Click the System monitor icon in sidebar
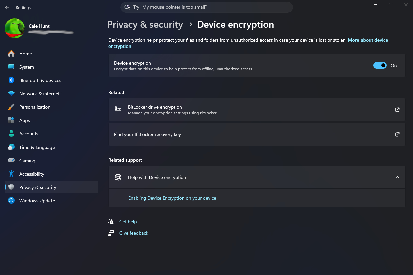413x275 pixels. click(x=11, y=67)
